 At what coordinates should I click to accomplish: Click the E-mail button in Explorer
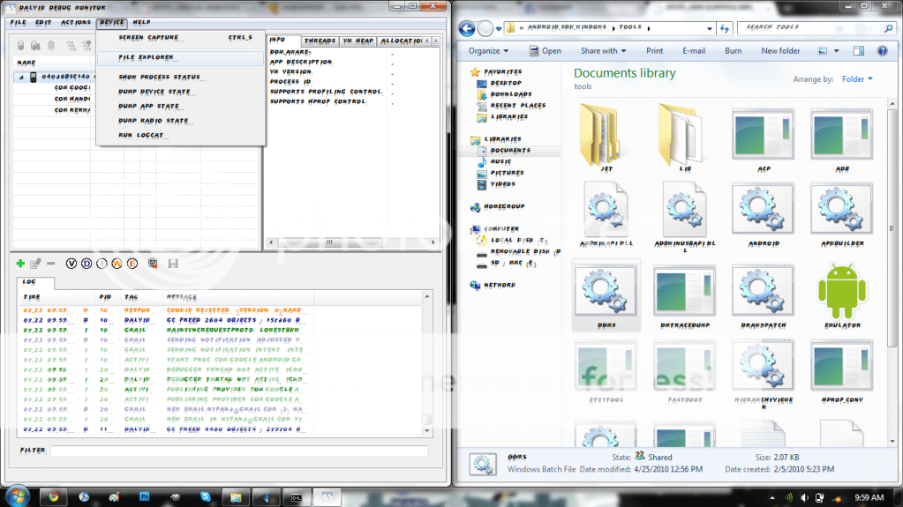[x=694, y=50]
